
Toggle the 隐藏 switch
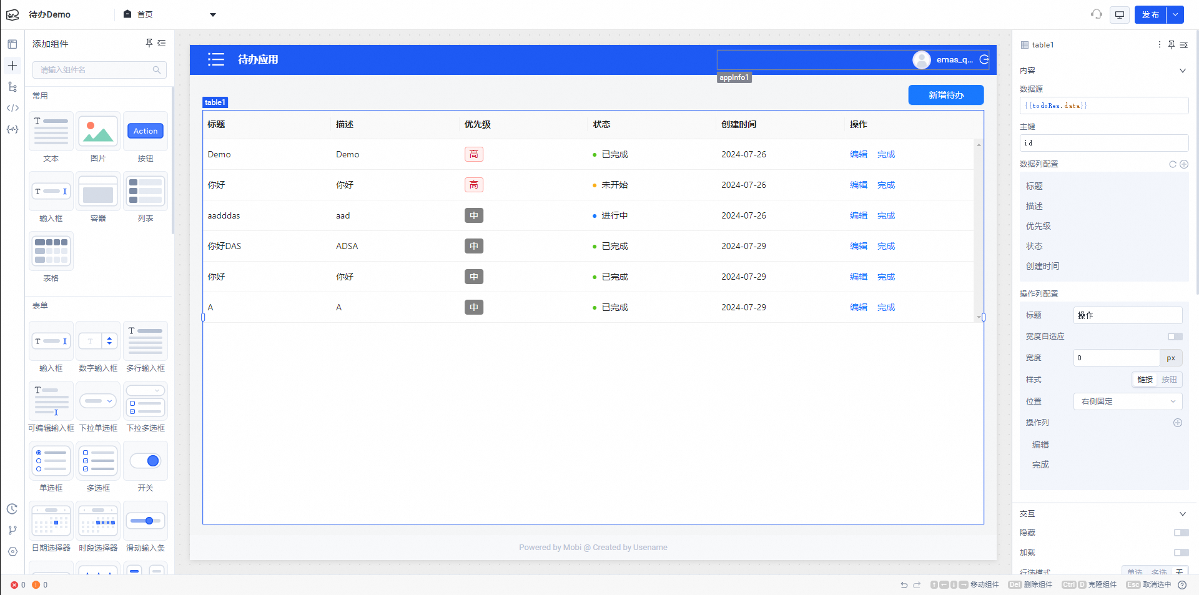click(1182, 533)
